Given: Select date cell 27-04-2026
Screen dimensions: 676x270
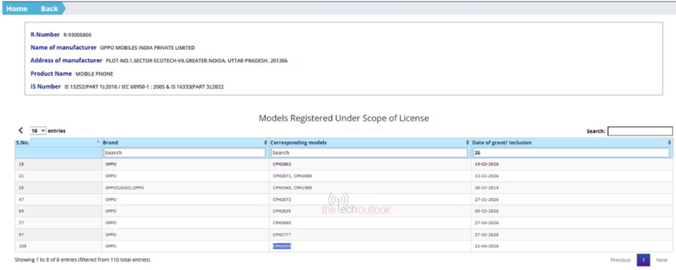Looking at the screenshot, I should coord(486,223).
